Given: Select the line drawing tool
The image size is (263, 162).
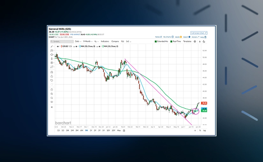Looking at the screenshot, I should pyautogui.click(x=52, y=46).
